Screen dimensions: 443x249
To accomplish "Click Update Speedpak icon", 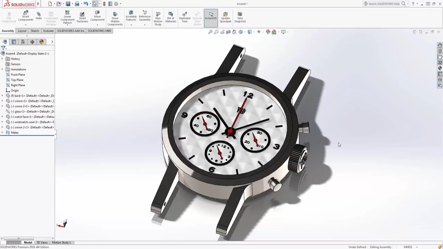I will tap(225, 17).
